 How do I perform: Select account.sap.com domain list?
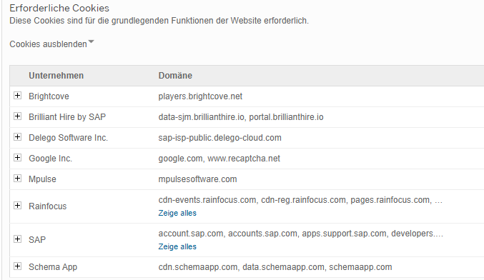tap(301, 234)
